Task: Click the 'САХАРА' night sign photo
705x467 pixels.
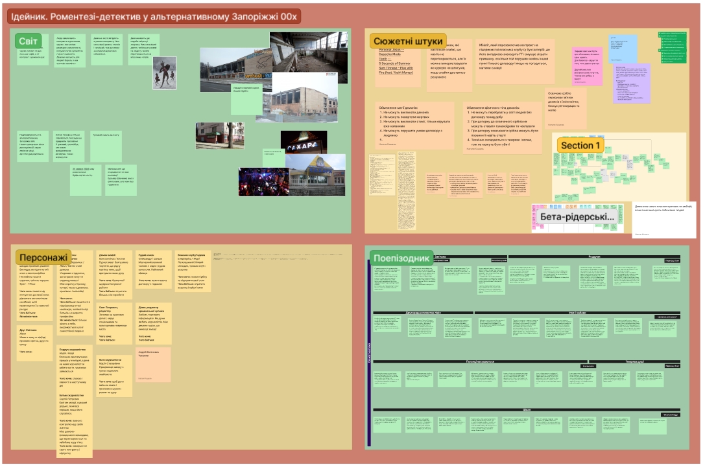Action: (304, 142)
